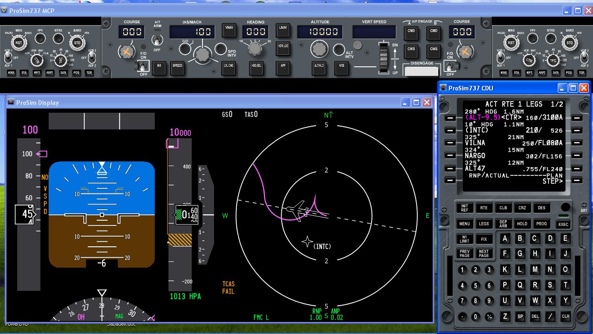Toggle the left VOR 1 / ADF 1 switch
593x334 pixels.
pyautogui.click(x=8, y=58)
